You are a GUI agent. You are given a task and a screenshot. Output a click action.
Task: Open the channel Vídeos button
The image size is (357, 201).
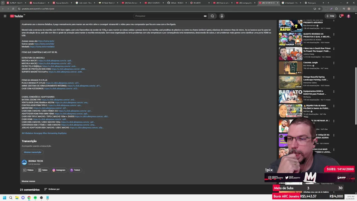(28, 170)
